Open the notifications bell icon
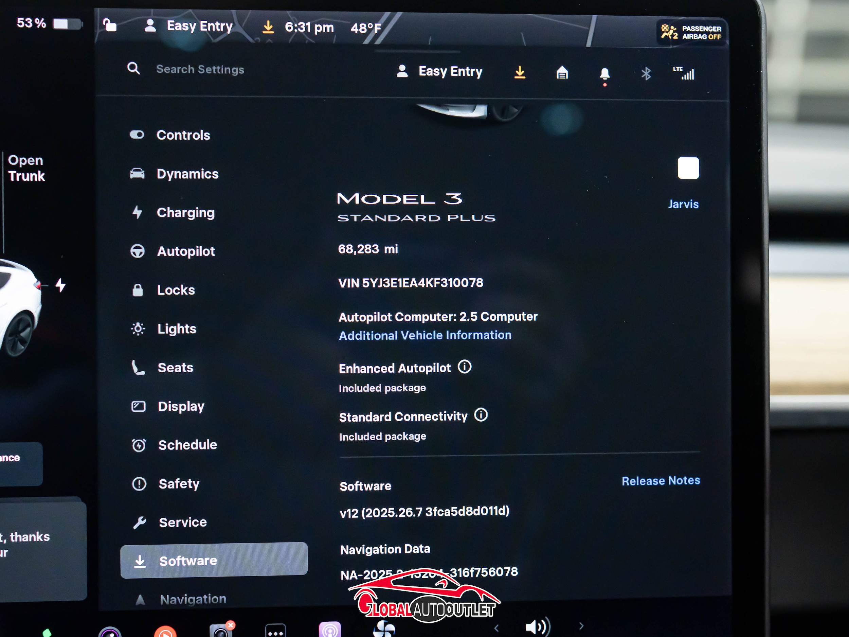The image size is (849, 637). pyautogui.click(x=604, y=74)
